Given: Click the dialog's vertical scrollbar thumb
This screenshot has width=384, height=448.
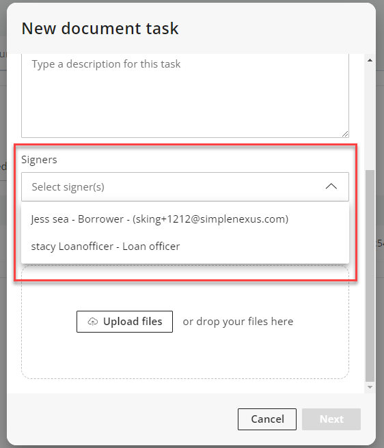Looking at the screenshot, I should tap(370, 276).
